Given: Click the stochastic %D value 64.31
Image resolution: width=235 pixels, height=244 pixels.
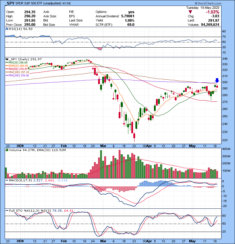Looking at the screenshot, I should coord(68,211).
